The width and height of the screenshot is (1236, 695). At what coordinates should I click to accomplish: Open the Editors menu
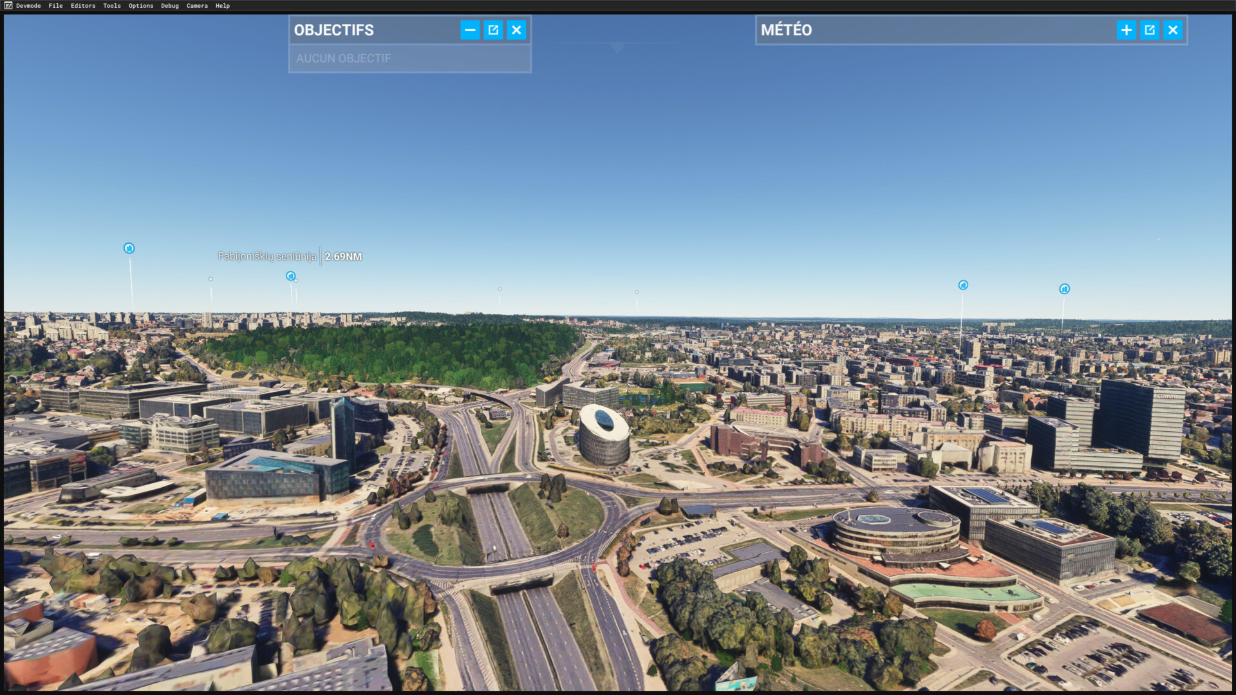coord(83,6)
